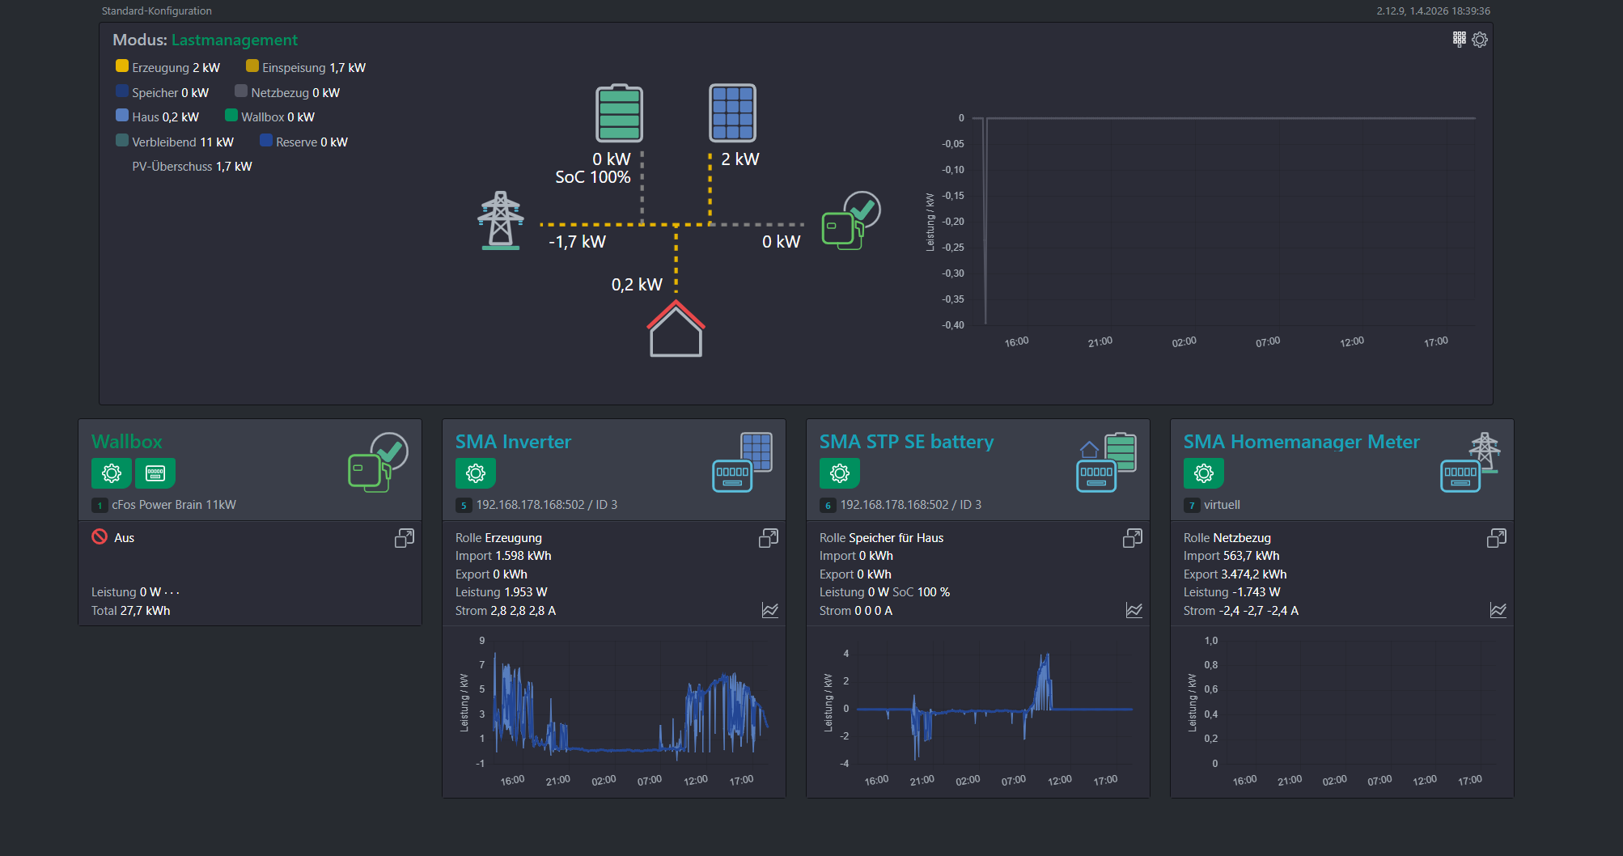Open Wallbox settings gear button
1623x856 pixels.
coord(112,473)
